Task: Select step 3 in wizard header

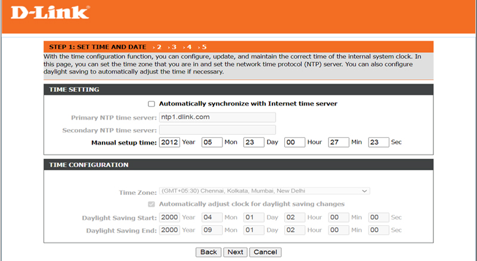Action: (x=174, y=46)
